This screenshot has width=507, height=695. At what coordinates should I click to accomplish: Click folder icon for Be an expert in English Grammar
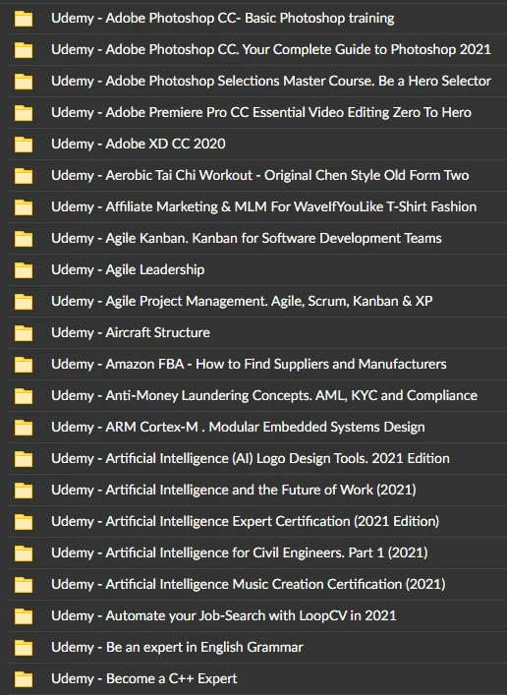(x=24, y=648)
